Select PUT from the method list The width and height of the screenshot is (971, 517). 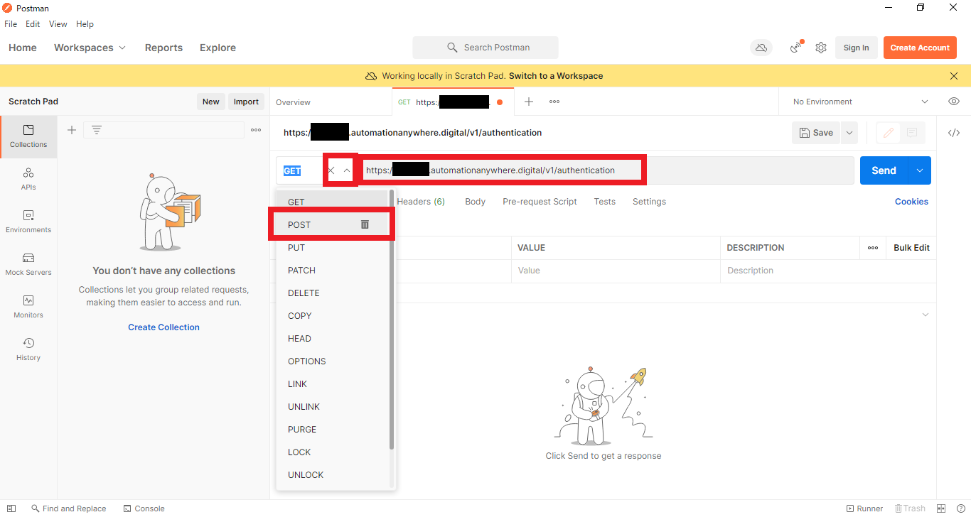[332, 247]
